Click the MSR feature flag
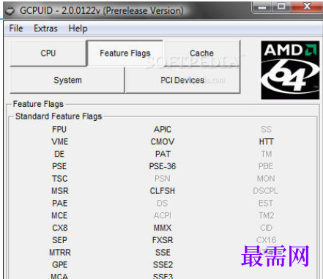 pos(60,191)
